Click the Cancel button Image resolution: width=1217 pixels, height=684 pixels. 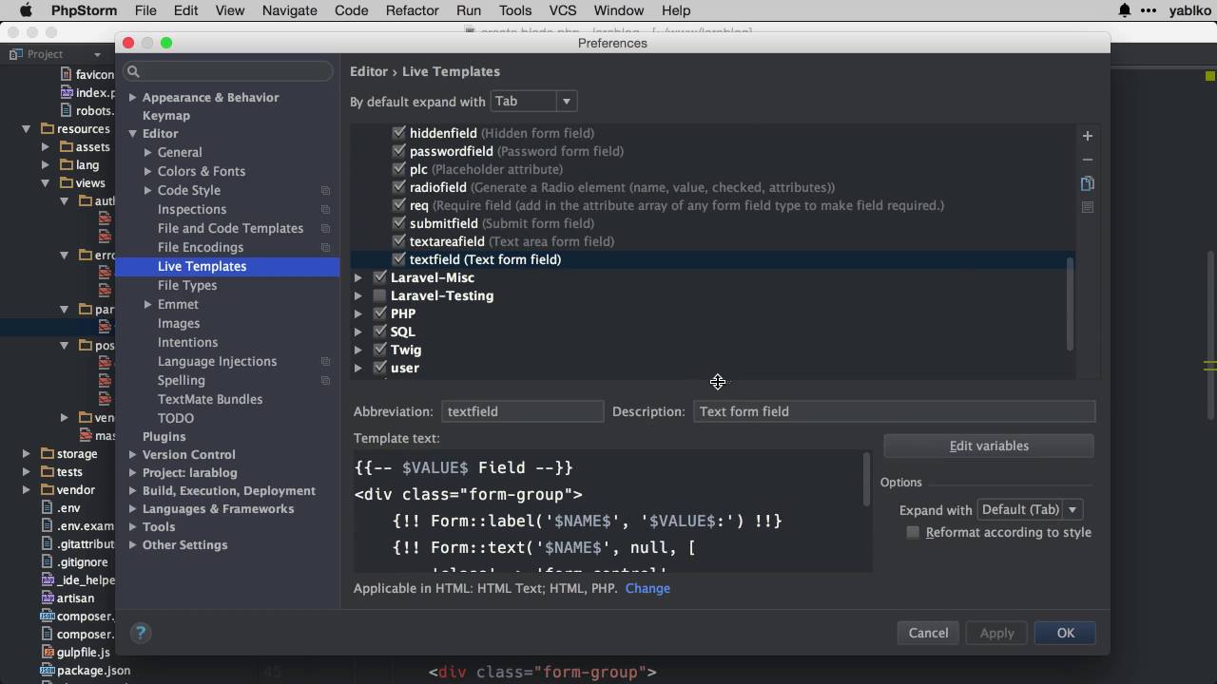pos(928,633)
